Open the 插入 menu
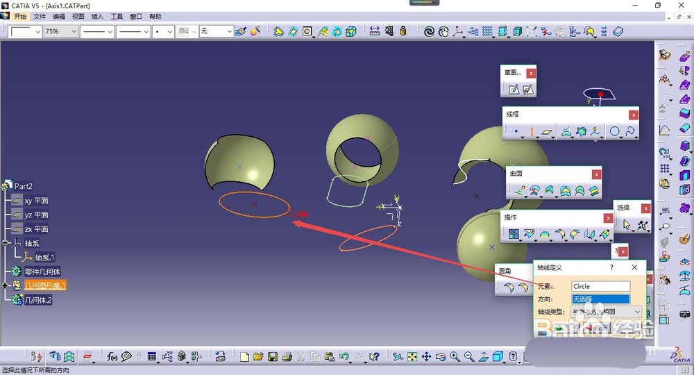Screen dimensions: 694x375 point(97,16)
